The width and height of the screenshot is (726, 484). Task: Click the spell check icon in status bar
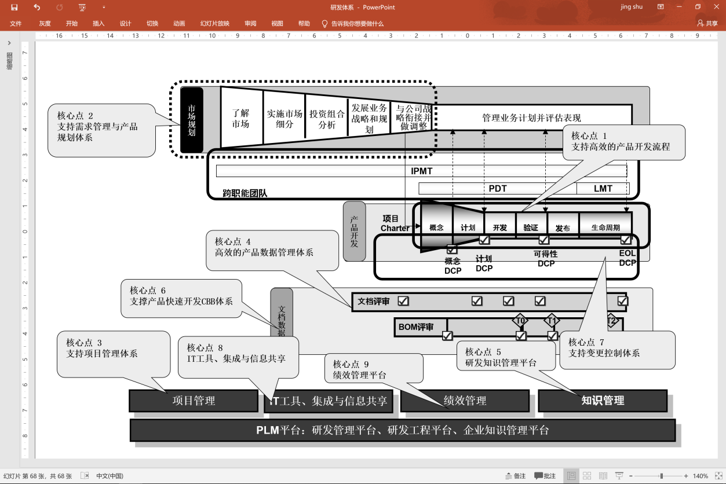[85, 476]
